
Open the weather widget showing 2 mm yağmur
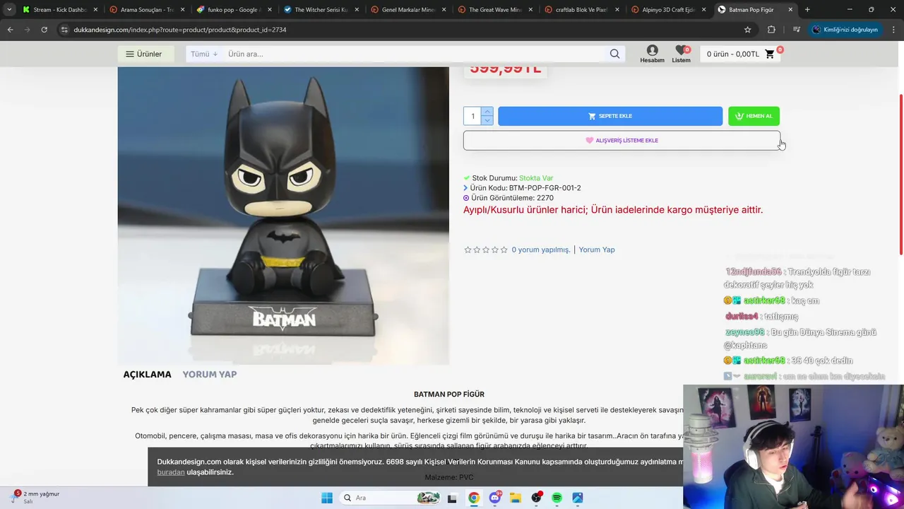pyautogui.click(x=36, y=497)
